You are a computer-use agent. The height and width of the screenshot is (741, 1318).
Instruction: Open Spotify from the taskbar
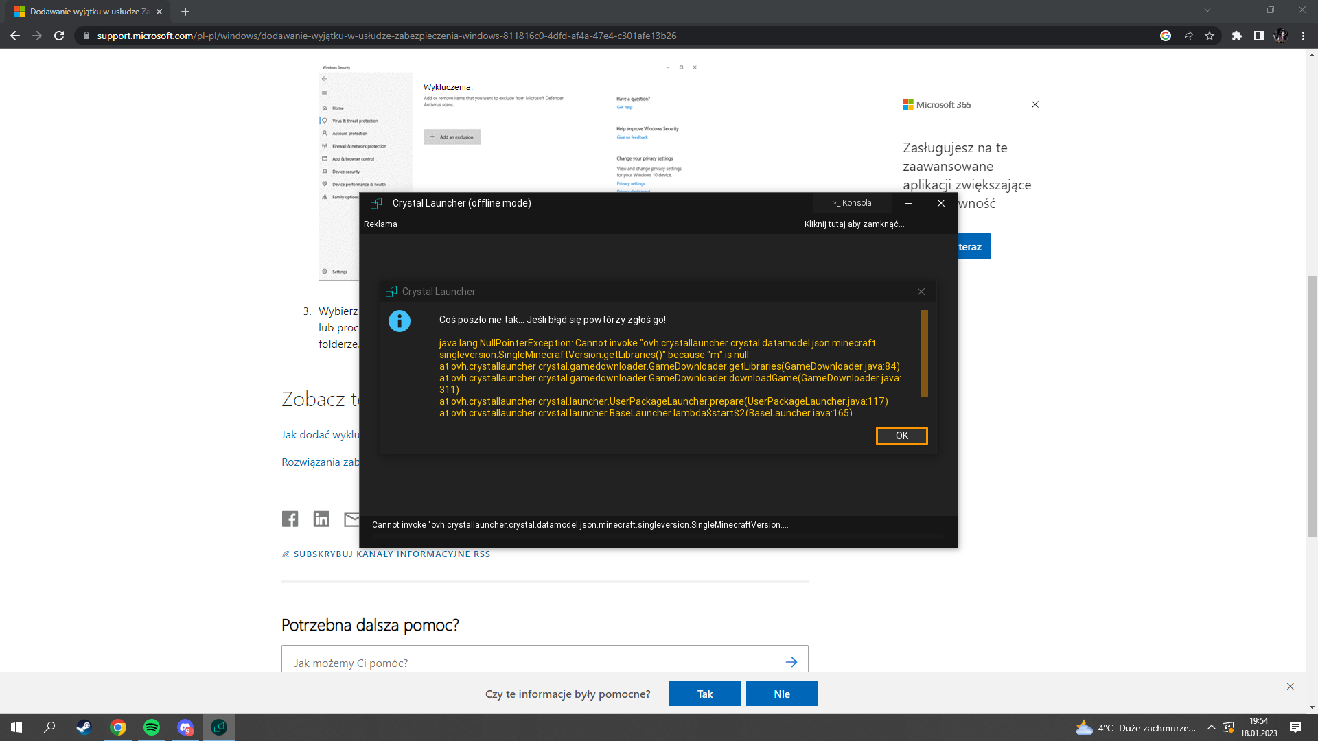tap(151, 727)
